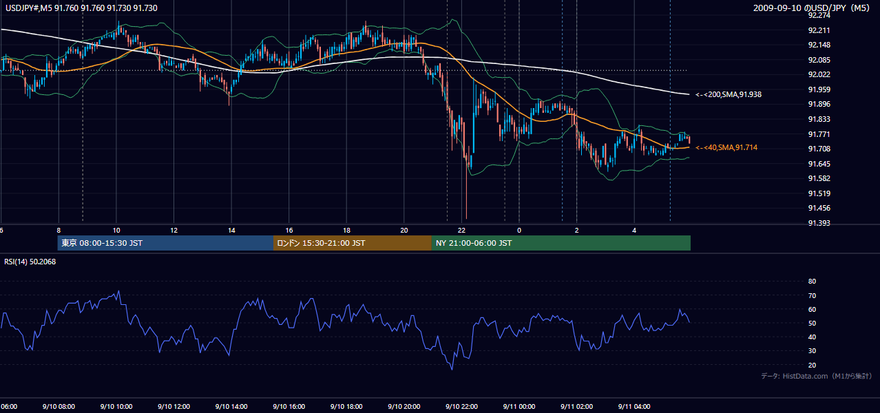Click the bottom time label 9/11 02:00
Viewport: 880px width, 413px height.
[x=577, y=407]
